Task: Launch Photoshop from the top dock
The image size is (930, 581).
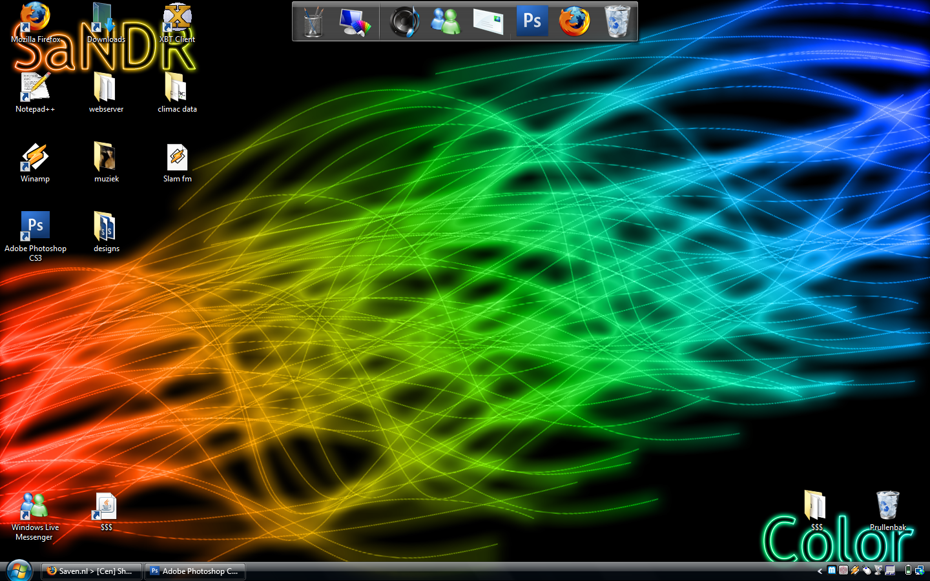Action: (x=532, y=21)
